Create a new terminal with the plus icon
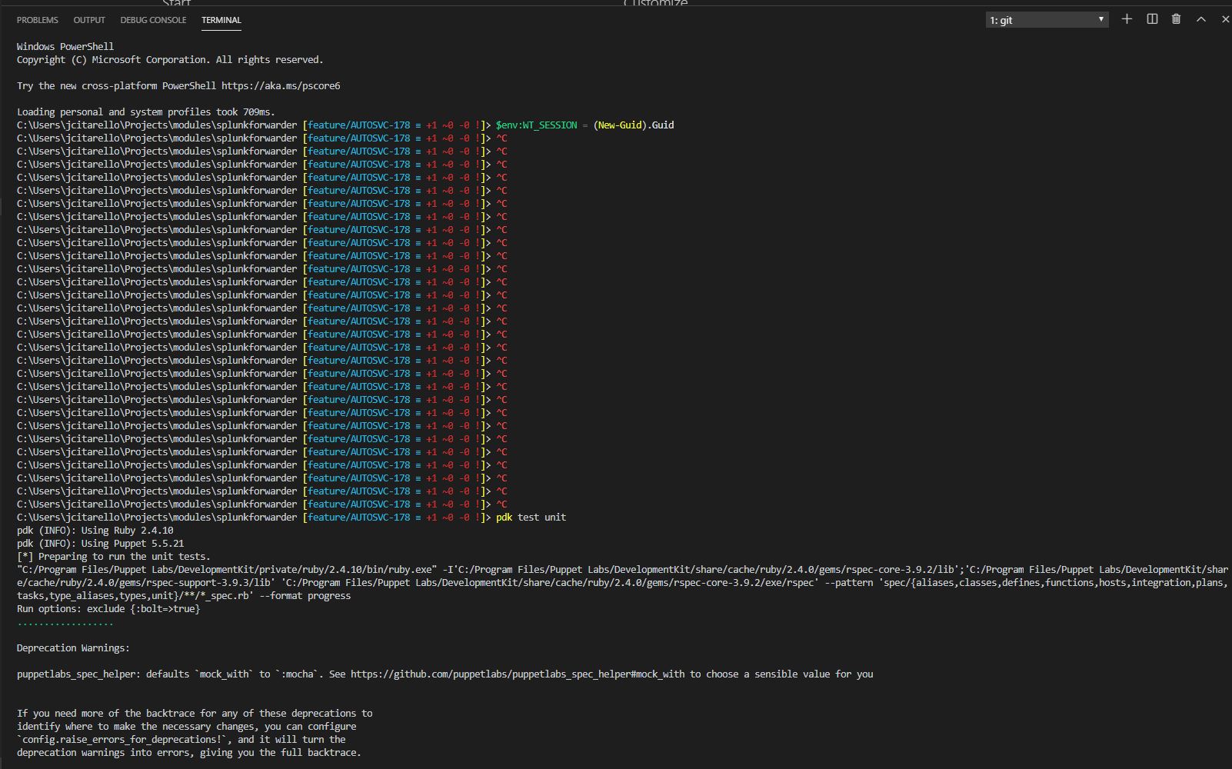Viewport: 1232px width, 769px height. coord(1126,19)
